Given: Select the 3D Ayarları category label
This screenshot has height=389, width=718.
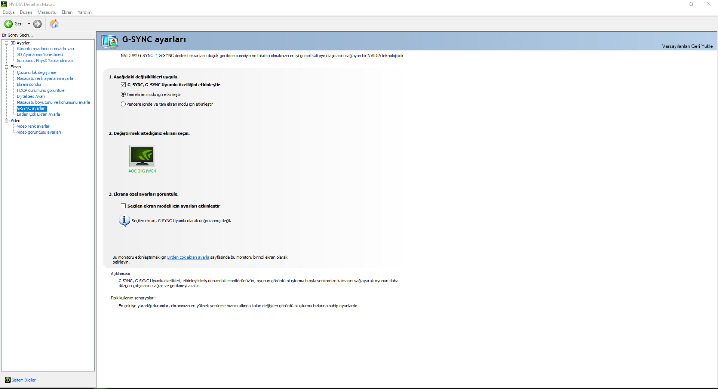Looking at the screenshot, I should [21, 43].
